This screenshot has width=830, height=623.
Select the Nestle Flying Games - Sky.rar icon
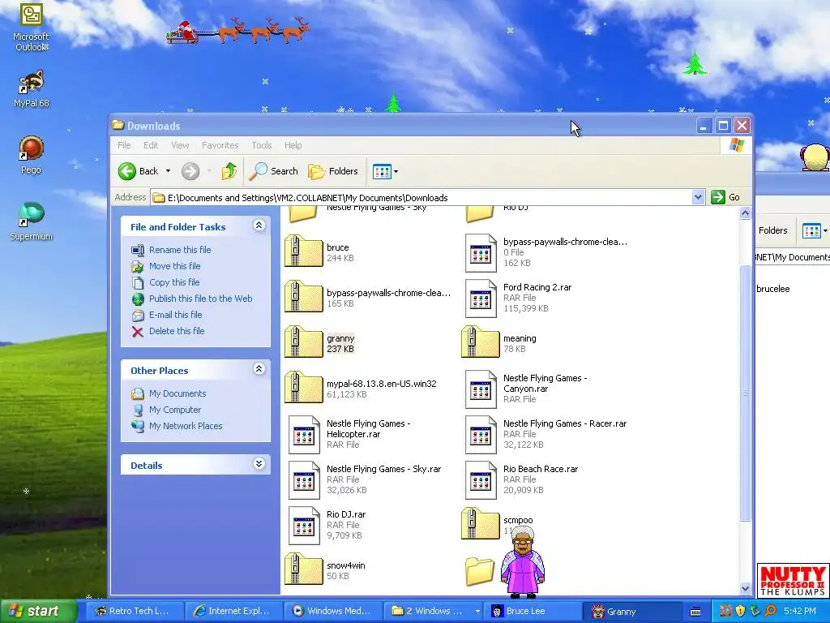coord(304,480)
